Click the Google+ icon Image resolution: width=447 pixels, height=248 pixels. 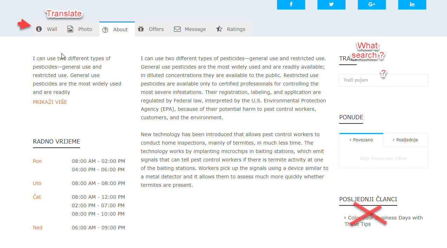click(372, 5)
